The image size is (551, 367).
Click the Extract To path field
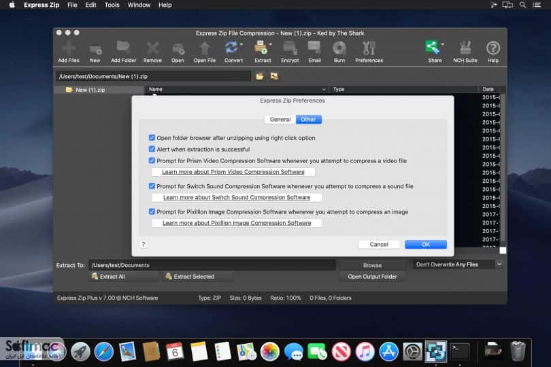coord(212,265)
